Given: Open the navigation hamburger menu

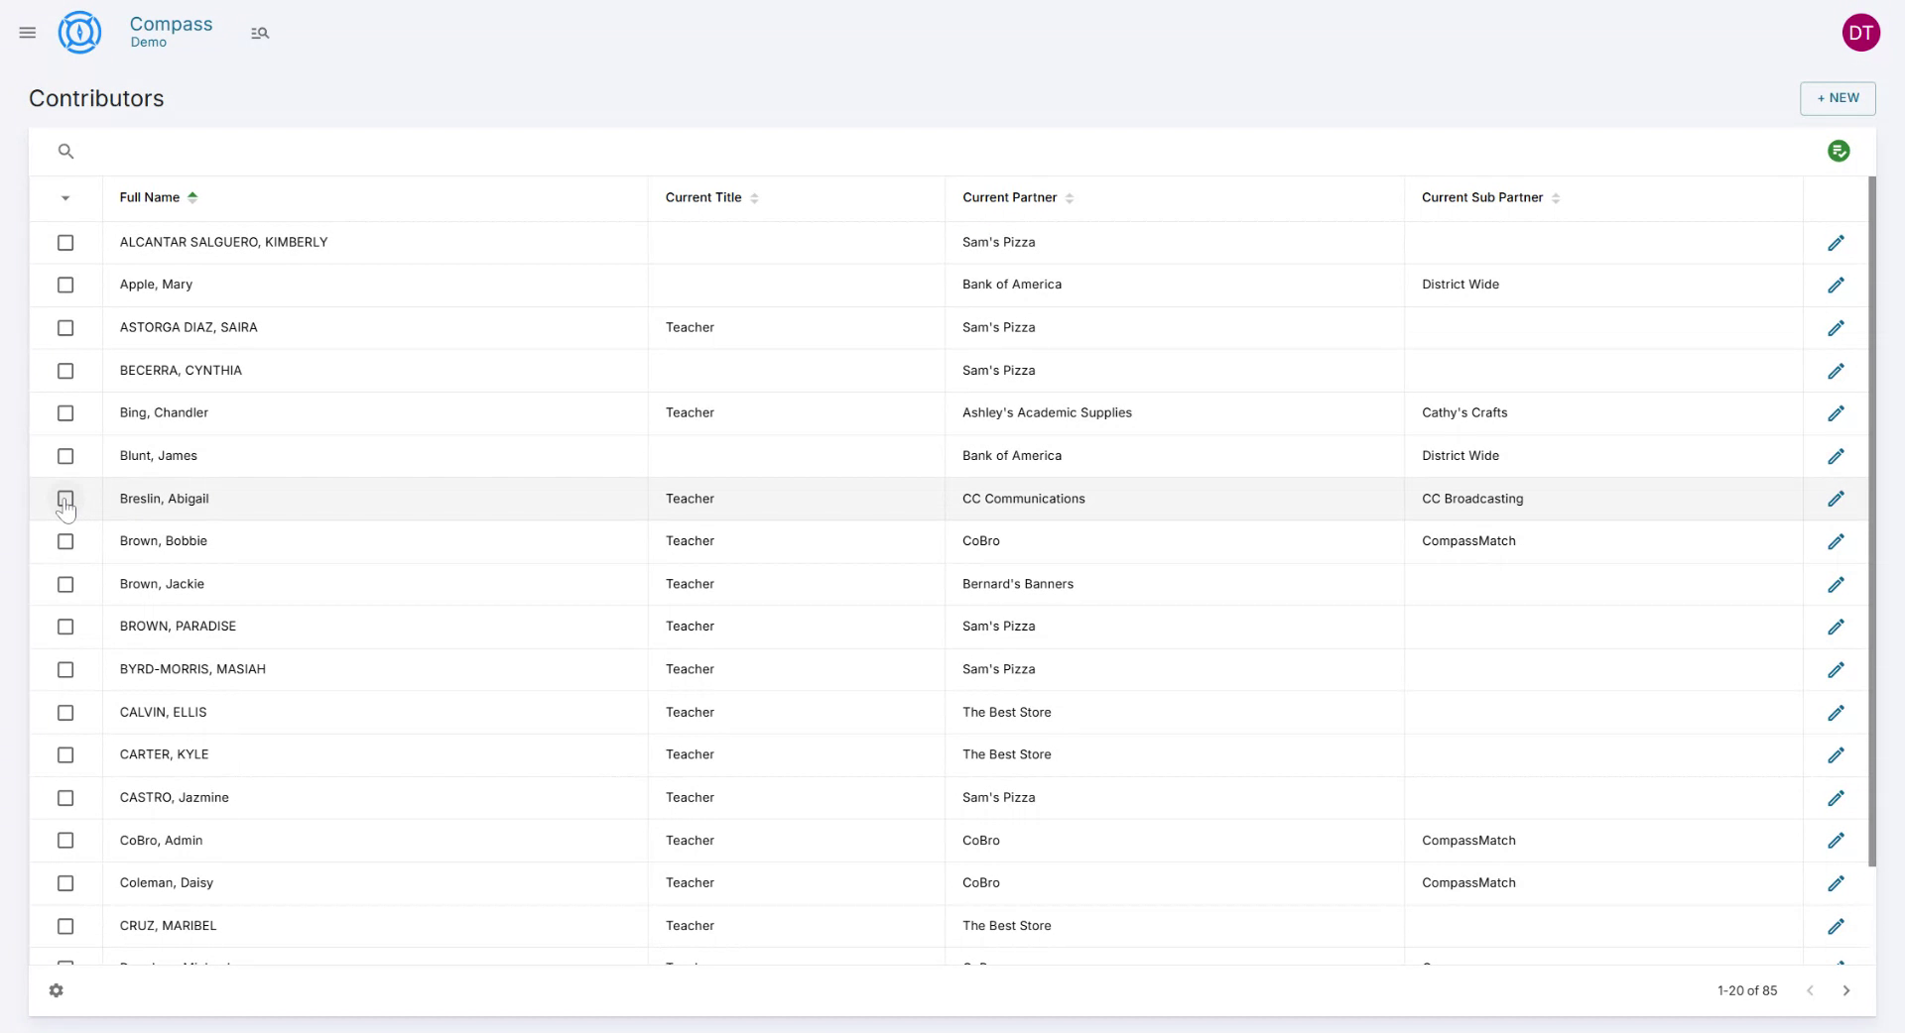Looking at the screenshot, I should (27, 32).
